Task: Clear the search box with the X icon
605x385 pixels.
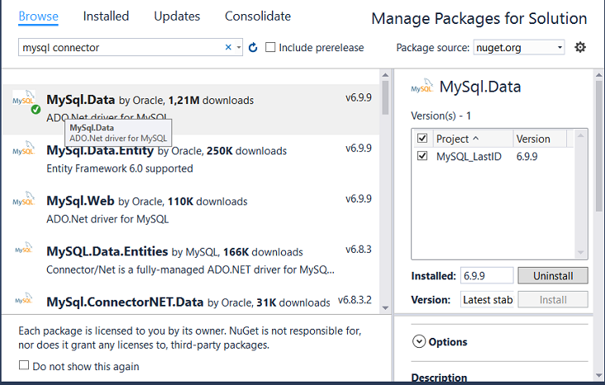Action: point(228,47)
